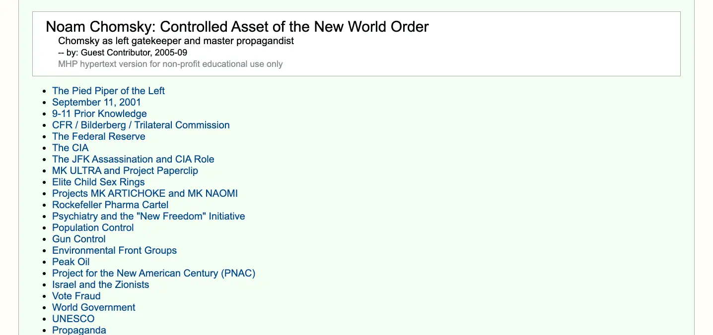Screen dimensions: 713x335
Task: Click the "Gun Control" link
Action: tap(79, 239)
